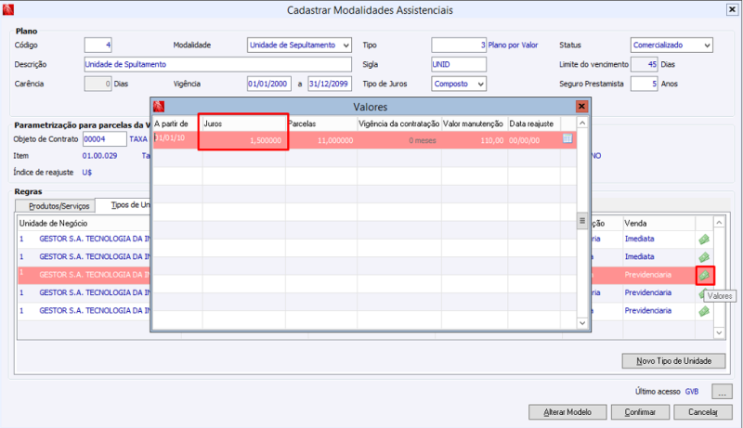Click Juros column header in Valores

243,123
